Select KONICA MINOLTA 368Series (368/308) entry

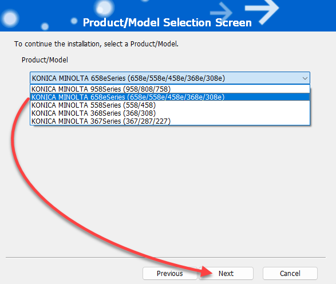[170, 113]
